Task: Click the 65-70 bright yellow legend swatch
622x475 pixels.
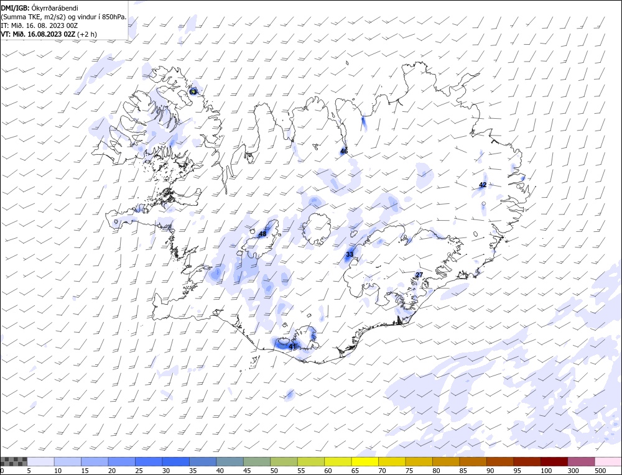Action: (365, 461)
